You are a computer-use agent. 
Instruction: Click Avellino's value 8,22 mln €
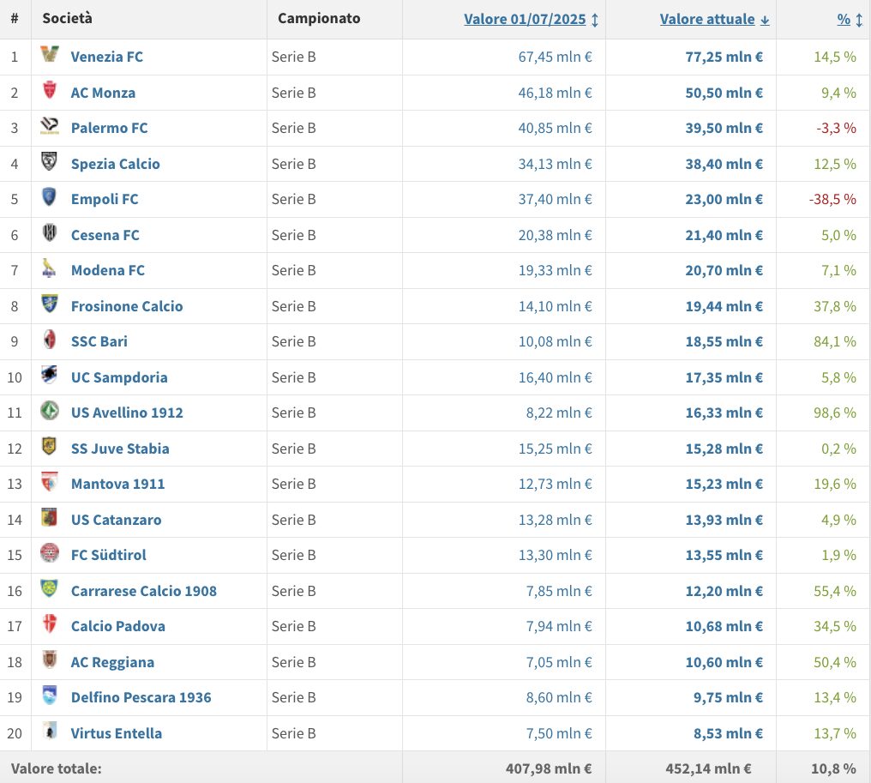pos(559,413)
